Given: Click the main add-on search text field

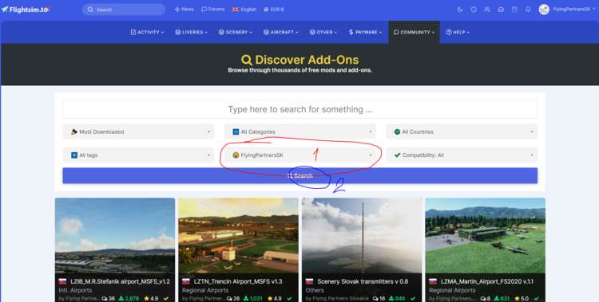Looking at the screenshot, I should [x=299, y=109].
